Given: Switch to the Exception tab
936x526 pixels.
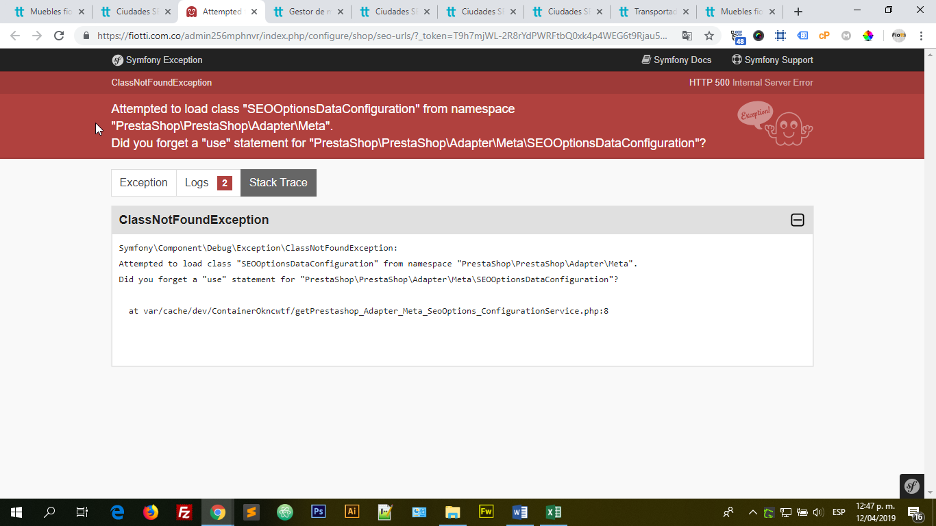Looking at the screenshot, I should pos(144,183).
